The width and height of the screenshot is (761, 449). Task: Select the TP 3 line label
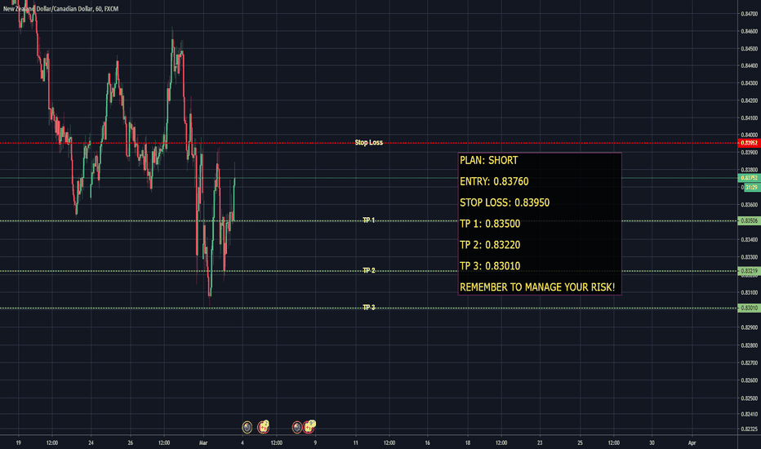click(x=368, y=307)
